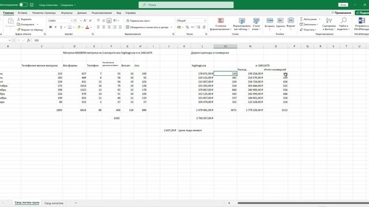Screen dimensions: 369x207
Task: Click Delete cells (Удалить) icon
Action: (x=280, y=21)
